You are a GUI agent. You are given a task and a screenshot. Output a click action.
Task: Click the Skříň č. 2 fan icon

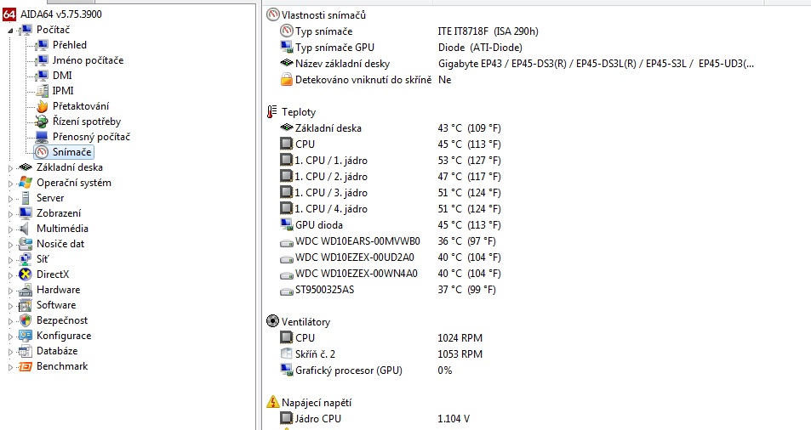(x=286, y=354)
